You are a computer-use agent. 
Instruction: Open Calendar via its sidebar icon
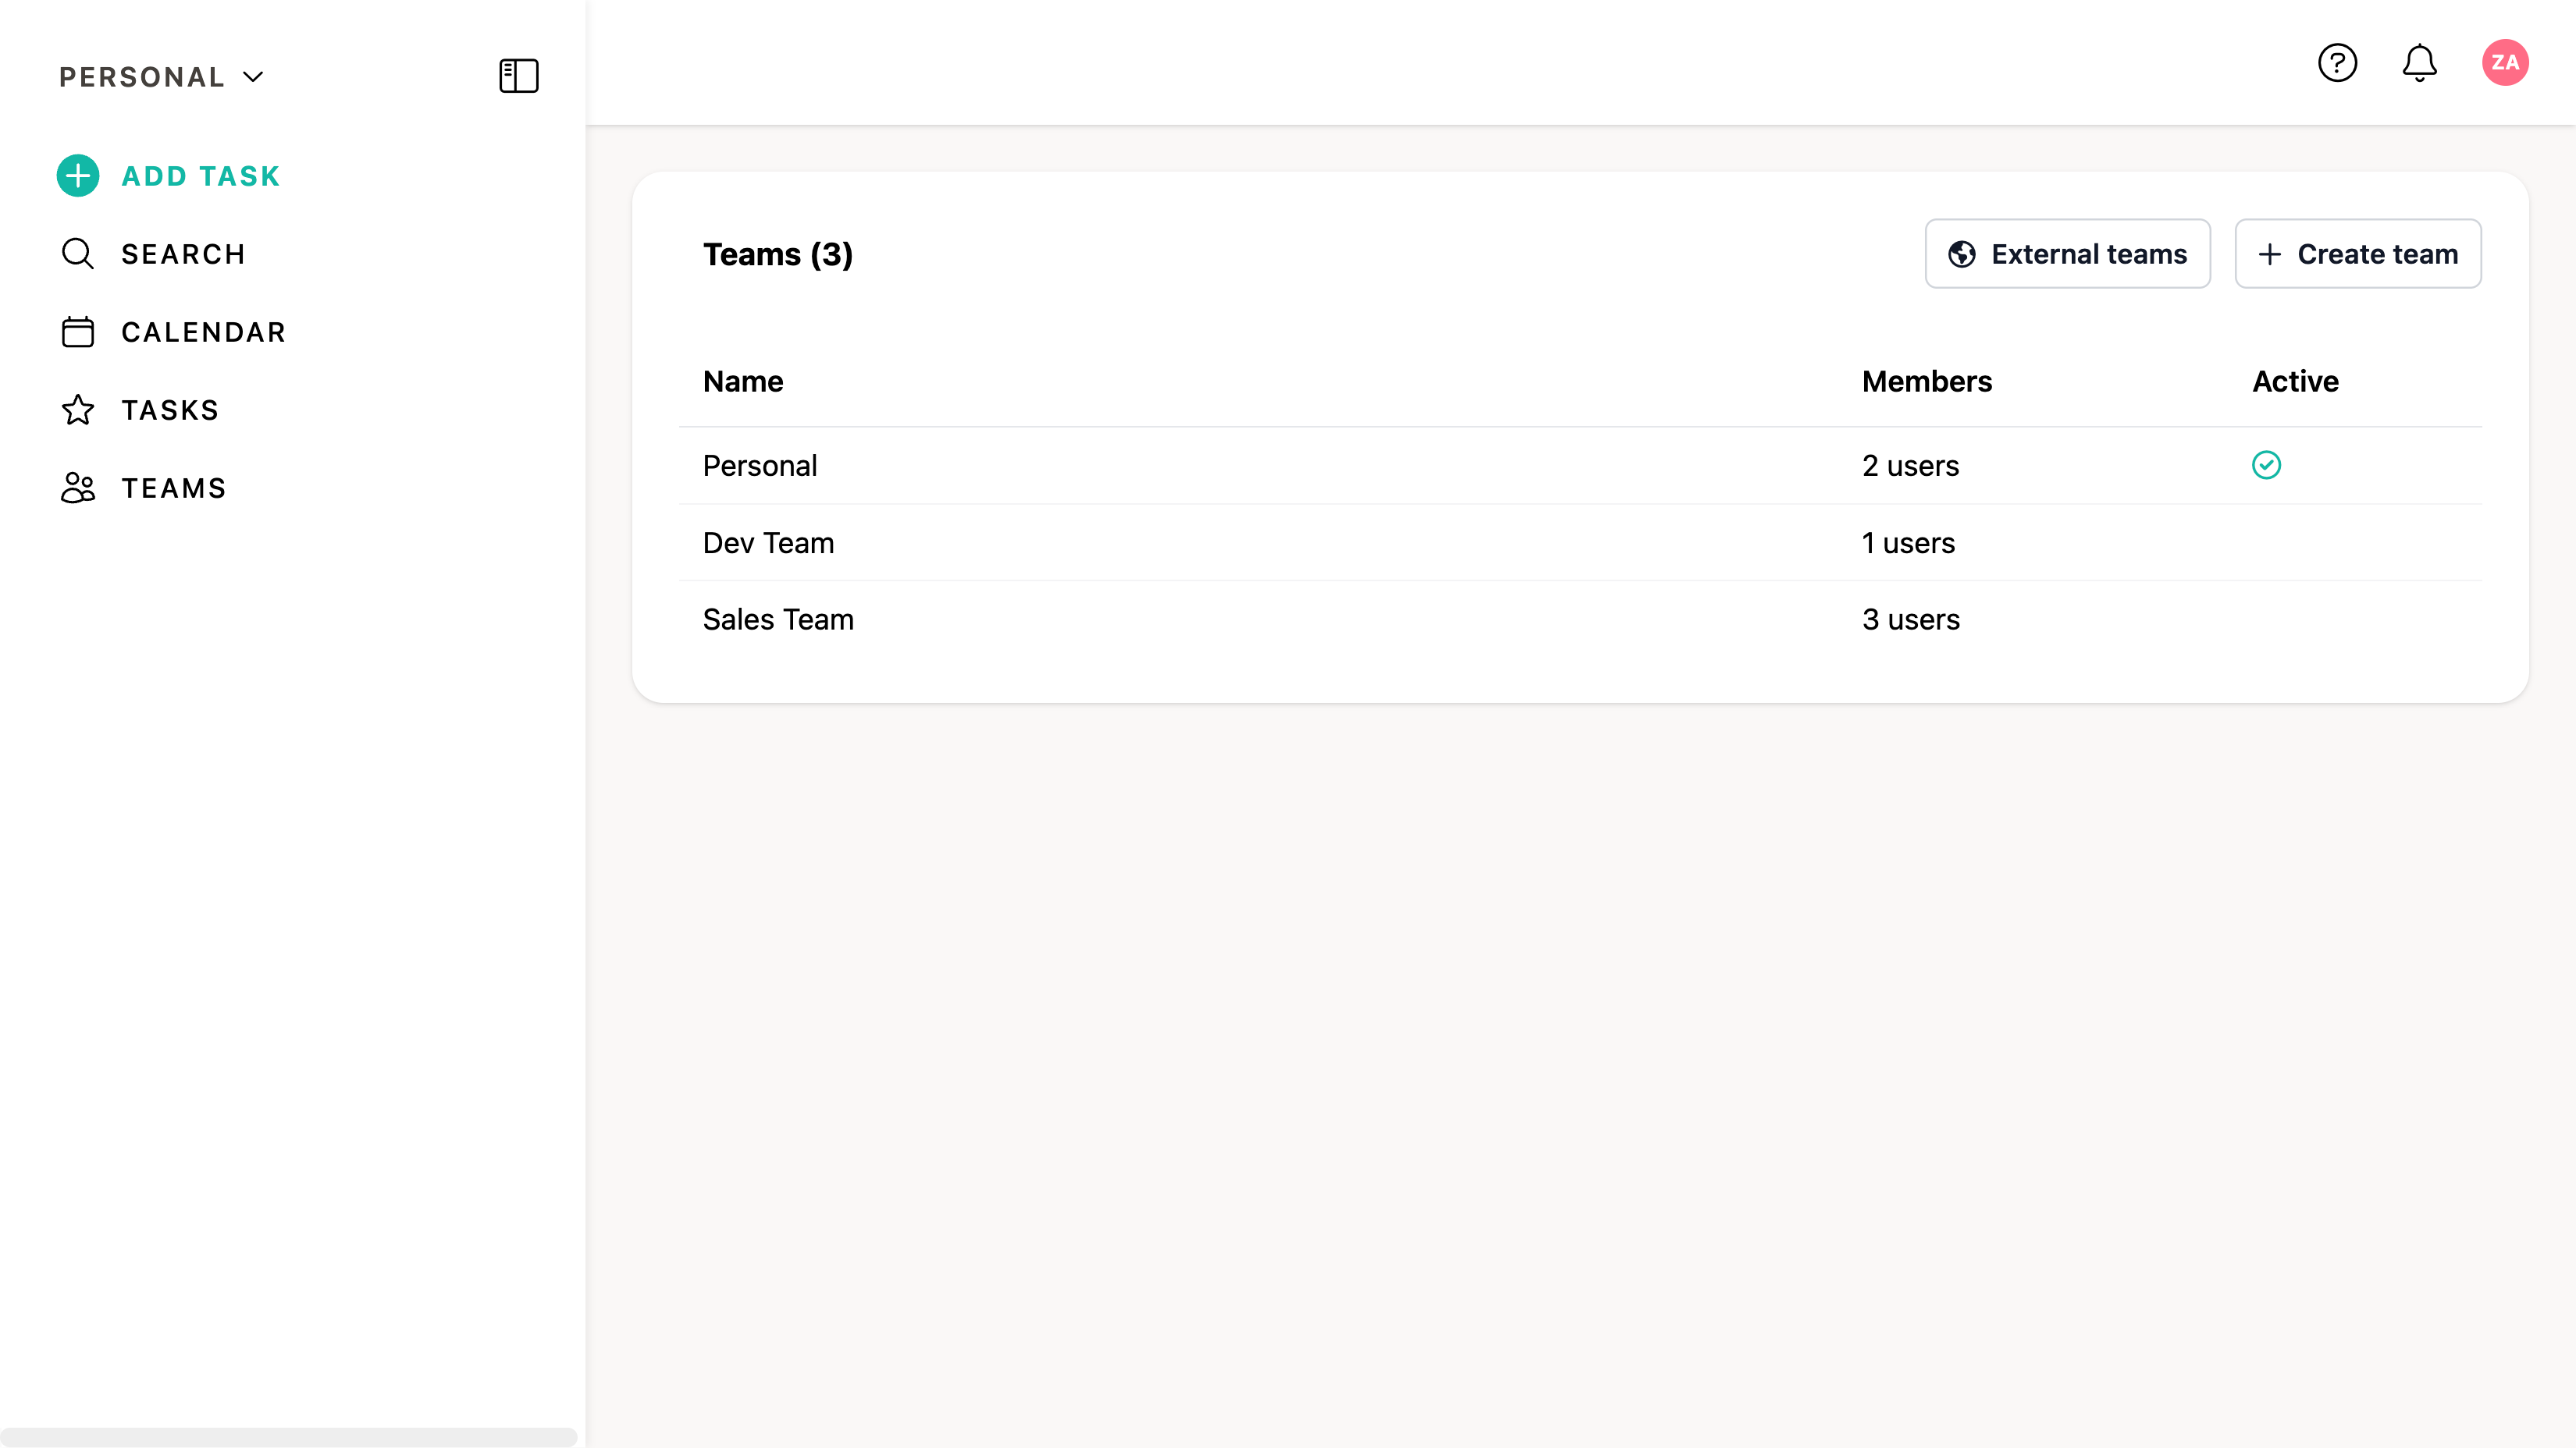78,332
